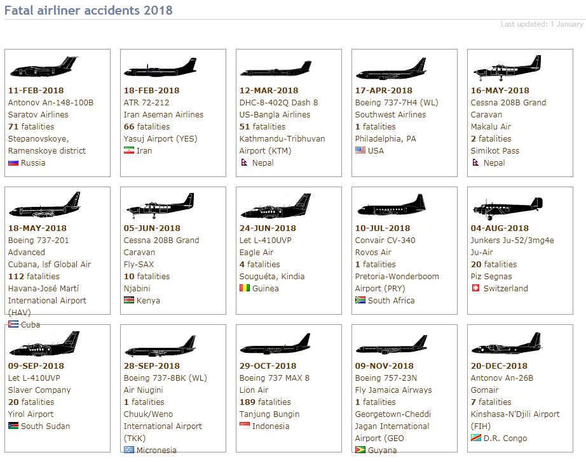Click the 'Simikot Pass' location text
Viewport: 586px width, 462px height.
pyautogui.click(x=495, y=151)
